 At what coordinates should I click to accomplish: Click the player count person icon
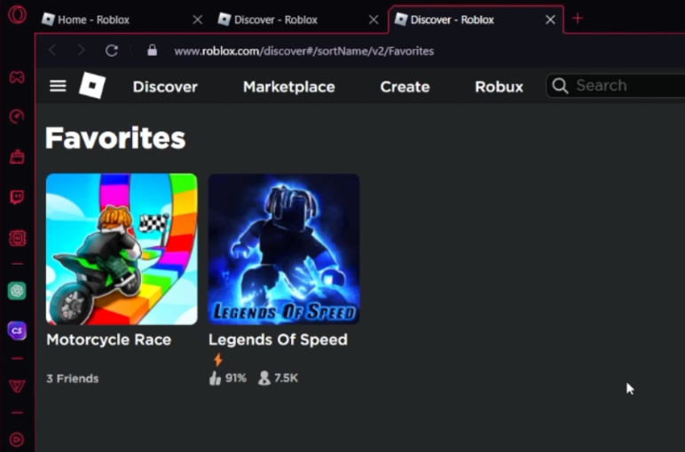click(x=264, y=378)
